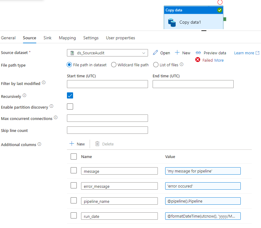The image size is (261, 228).
Task: Uncheck the Recursively checkbox
Action: point(70,95)
